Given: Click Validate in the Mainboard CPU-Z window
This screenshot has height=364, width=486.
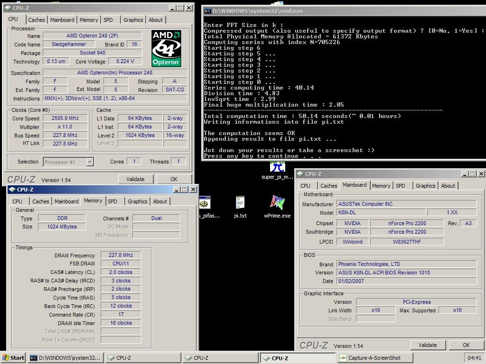Looking at the screenshot, I should (428, 345).
